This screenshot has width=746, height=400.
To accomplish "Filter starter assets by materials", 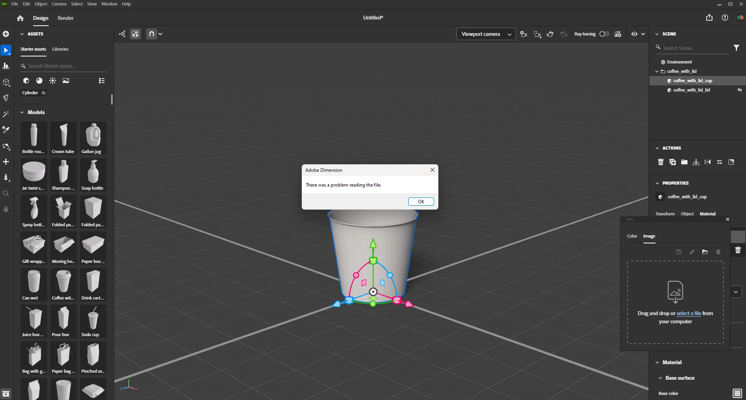I will pyautogui.click(x=39, y=81).
